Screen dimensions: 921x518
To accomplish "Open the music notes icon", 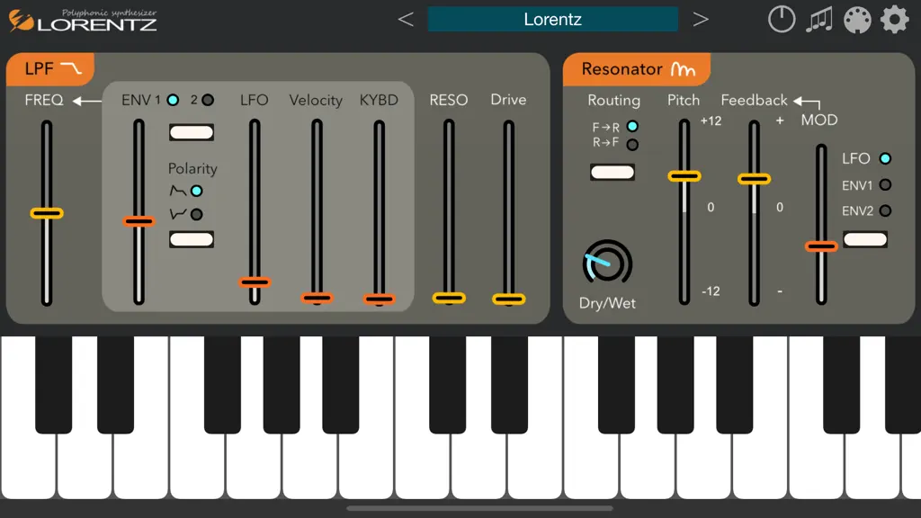I will point(818,20).
